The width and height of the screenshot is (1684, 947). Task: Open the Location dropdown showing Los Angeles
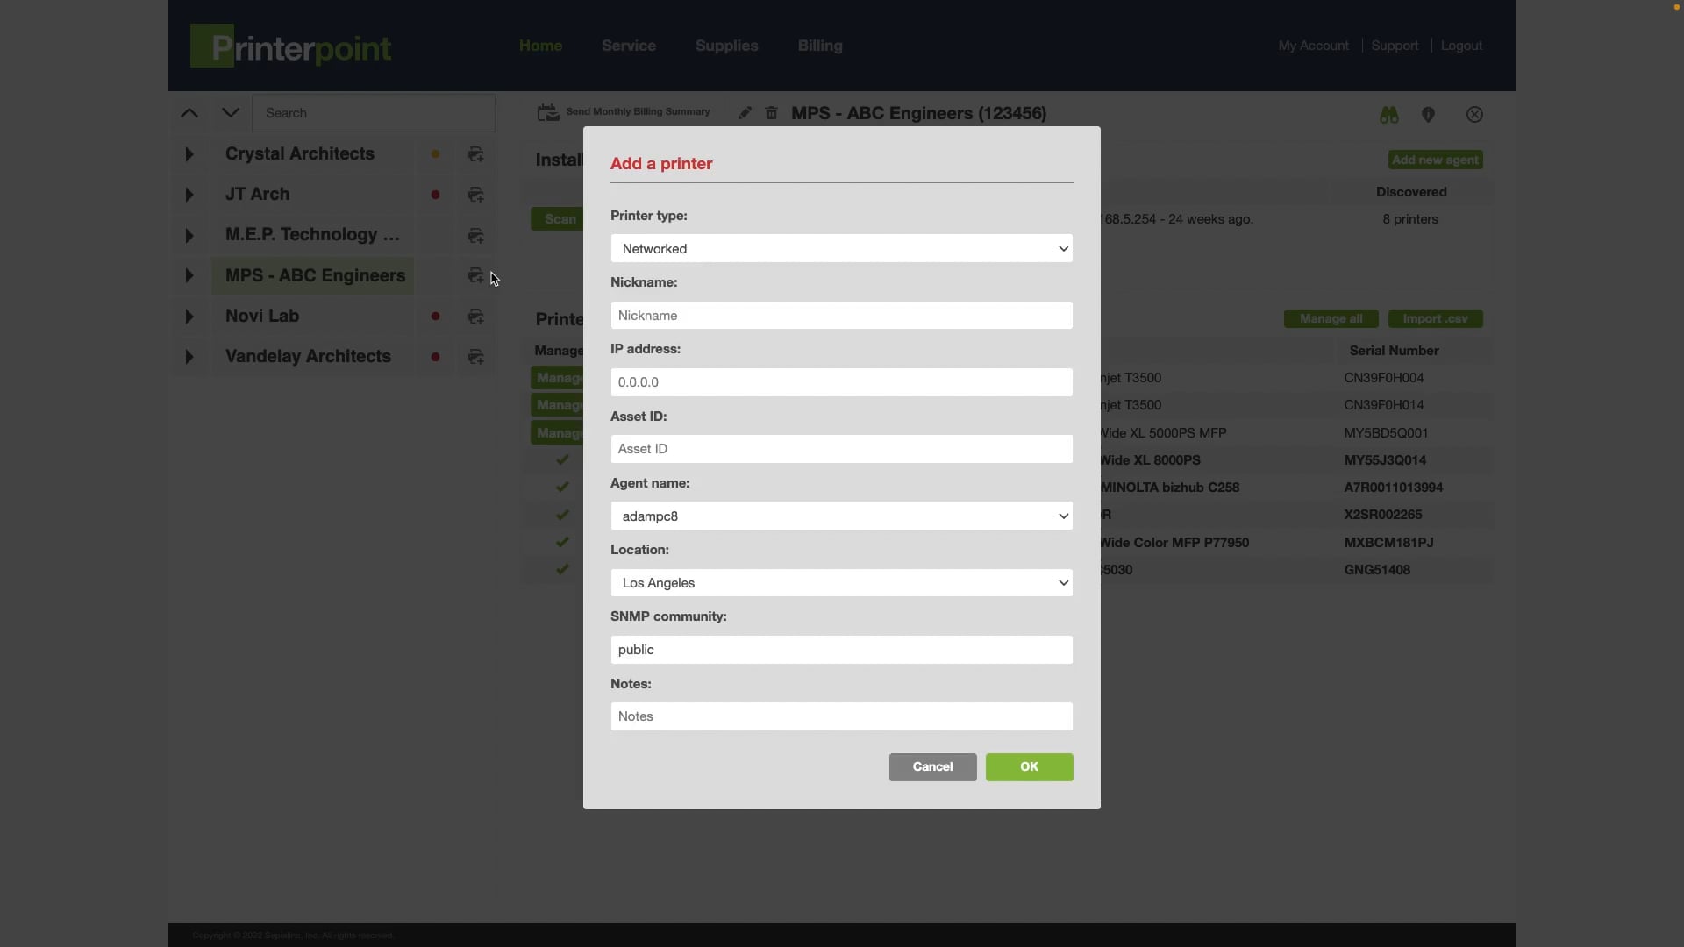click(841, 582)
